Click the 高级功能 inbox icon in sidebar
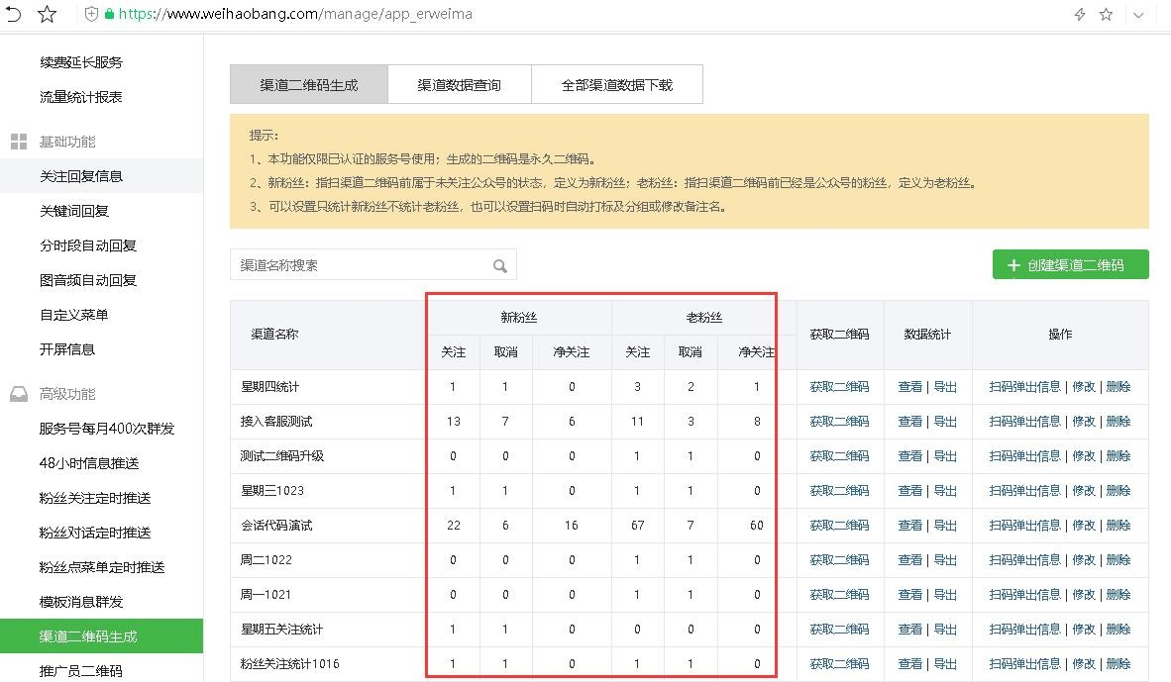1171x682 pixels. coord(19,394)
